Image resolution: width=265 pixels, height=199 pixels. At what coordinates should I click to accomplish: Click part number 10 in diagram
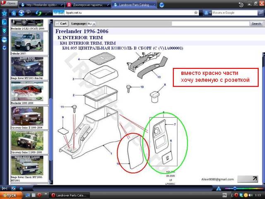pos(142,87)
